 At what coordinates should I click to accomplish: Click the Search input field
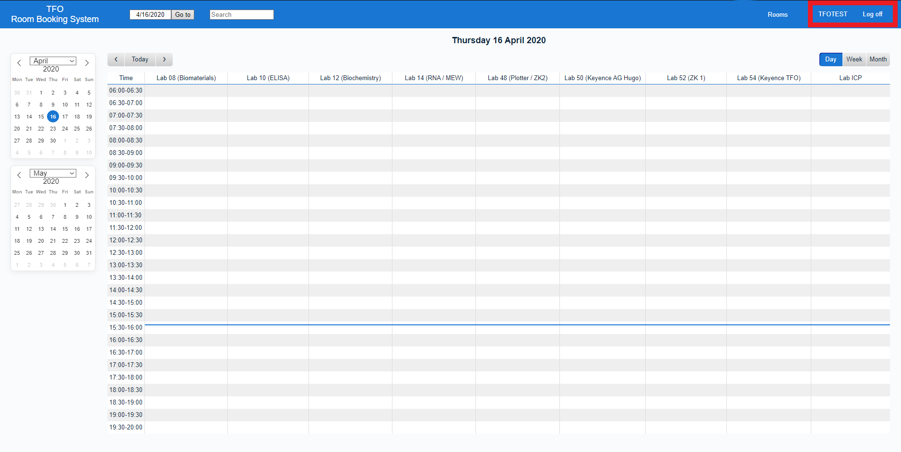tap(241, 15)
